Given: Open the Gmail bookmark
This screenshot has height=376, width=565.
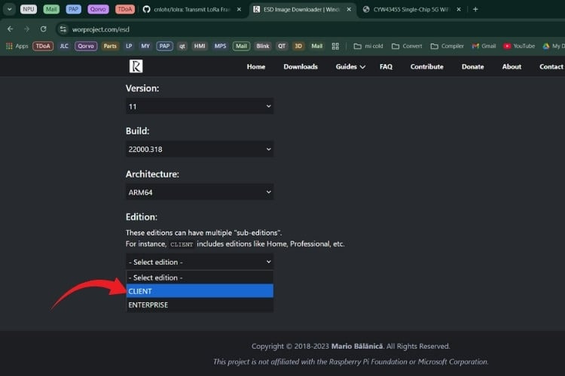Looking at the screenshot, I should (484, 46).
